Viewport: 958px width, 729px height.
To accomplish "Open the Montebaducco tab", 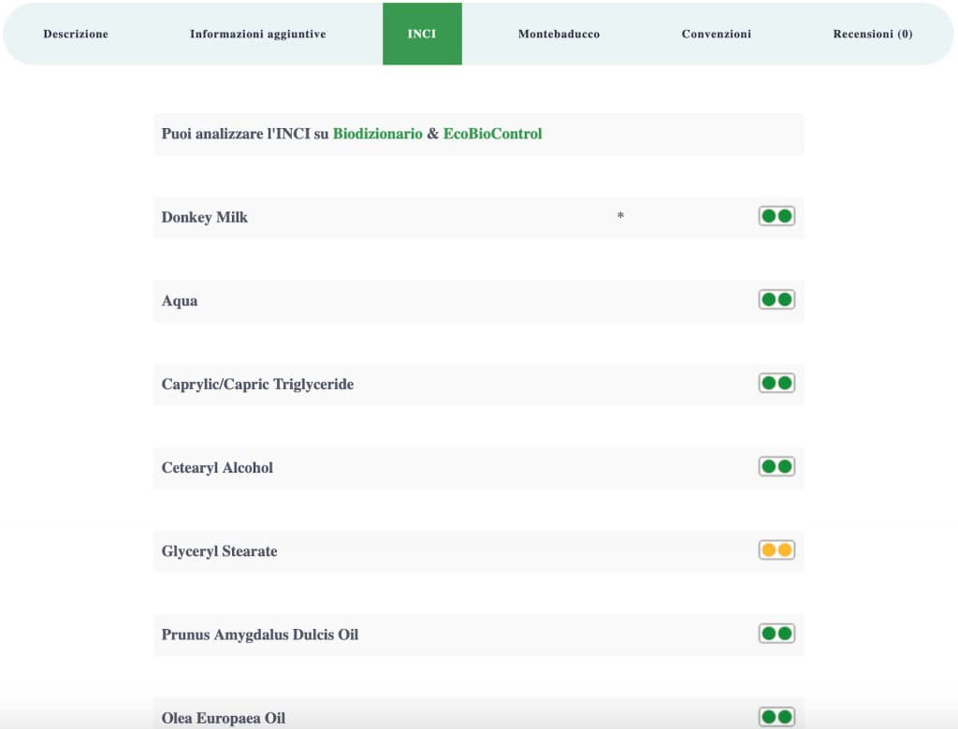I will pos(559,35).
